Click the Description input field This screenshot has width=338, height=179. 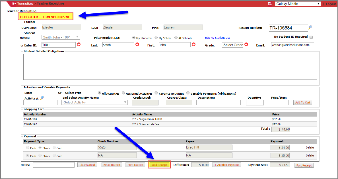219,103
